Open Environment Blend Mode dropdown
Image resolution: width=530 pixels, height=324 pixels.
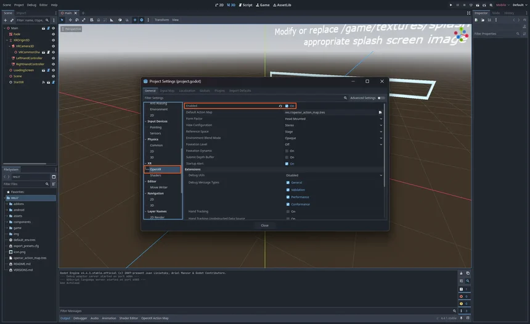tap(333, 138)
